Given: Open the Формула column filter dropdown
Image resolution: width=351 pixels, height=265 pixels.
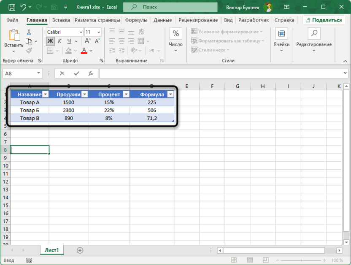Looking at the screenshot, I should 170,95.
